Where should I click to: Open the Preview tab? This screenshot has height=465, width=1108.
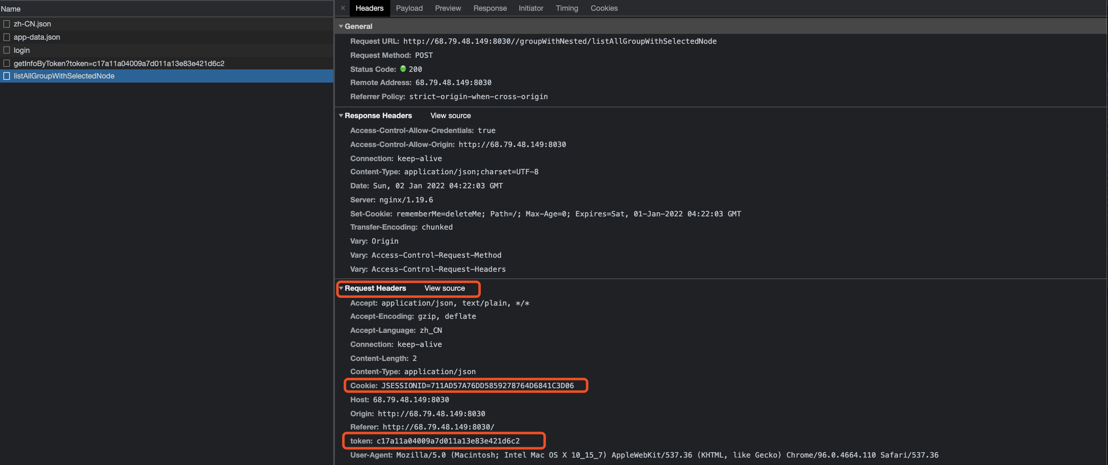coord(448,8)
